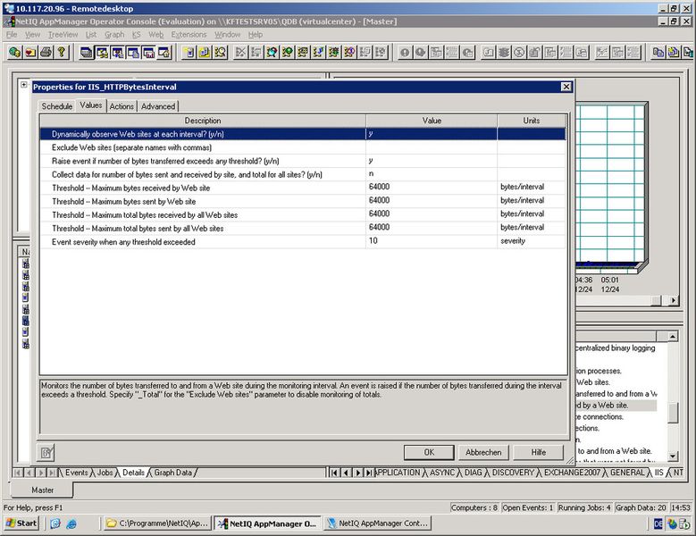Open the TreeView menu

(63, 35)
